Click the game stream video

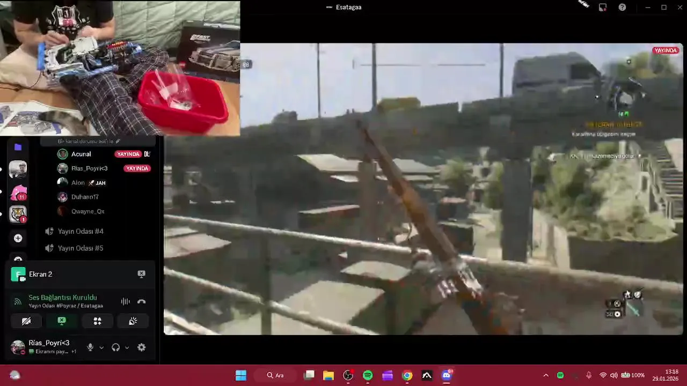(423, 189)
